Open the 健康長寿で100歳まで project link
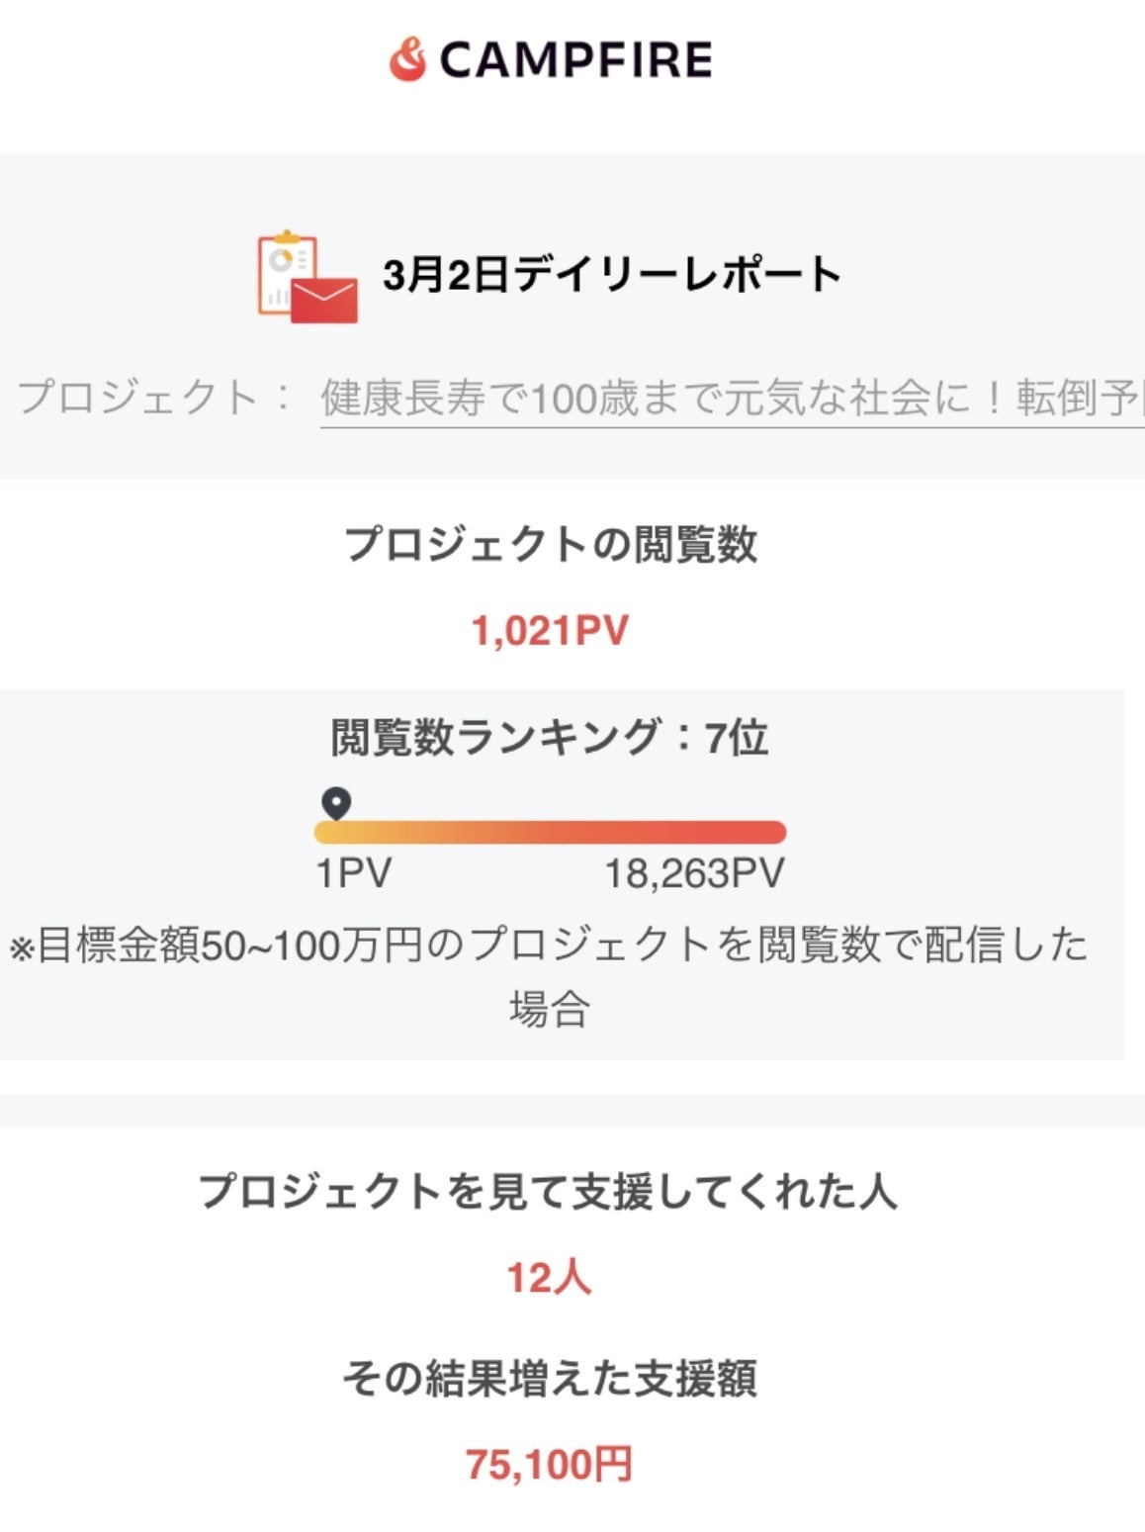This screenshot has width=1145, height=1532. point(732,399)
